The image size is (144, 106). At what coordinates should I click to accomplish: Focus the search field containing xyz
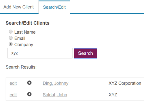tap(40, 53)
